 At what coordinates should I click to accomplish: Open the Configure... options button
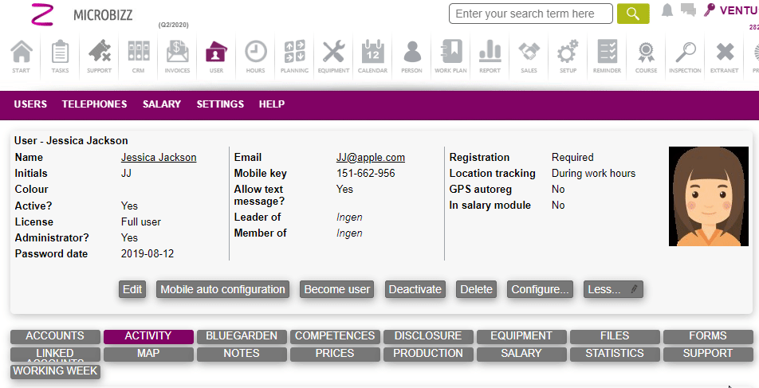coord(541,289)
